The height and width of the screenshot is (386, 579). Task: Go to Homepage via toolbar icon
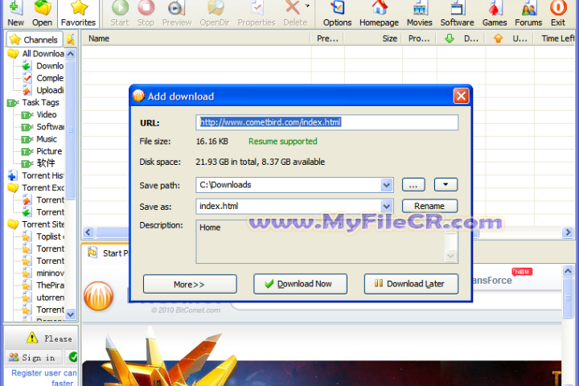(x=380, y=14)
